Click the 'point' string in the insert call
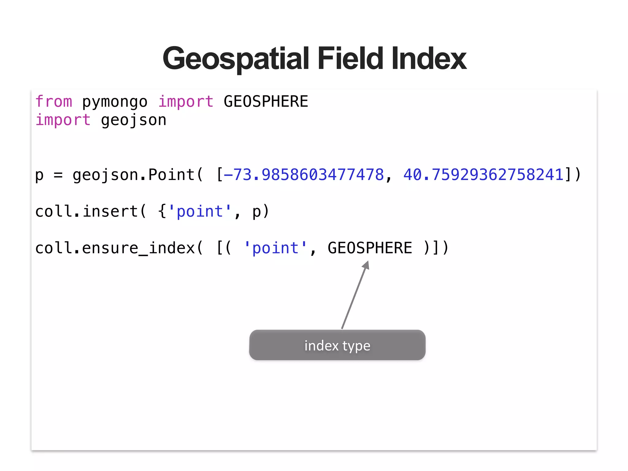Viewport: 628px width, 471px height. 200,212
